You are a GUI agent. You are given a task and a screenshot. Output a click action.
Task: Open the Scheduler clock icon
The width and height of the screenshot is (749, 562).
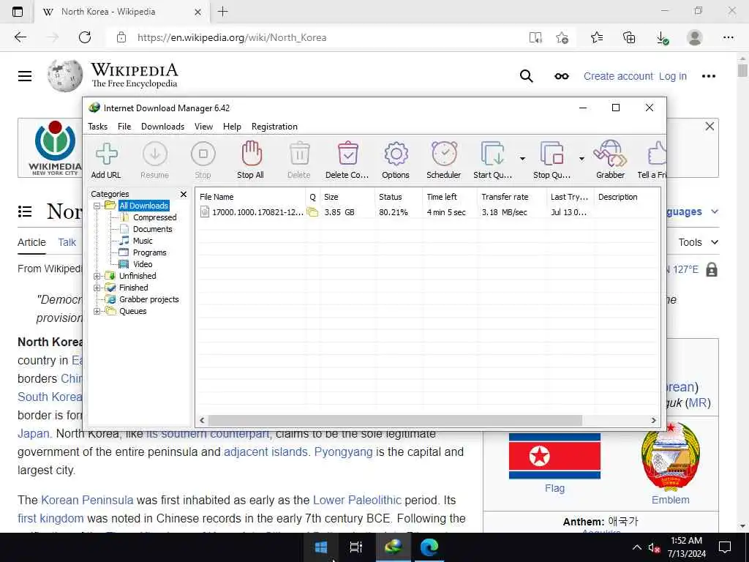point(444,160)
